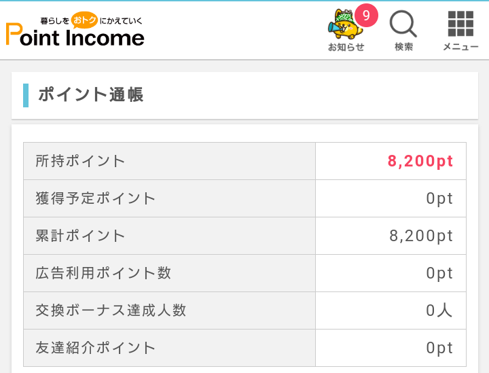Open the menu grid icon
This screenshot has width=489, height=373.
coord(460,24)
